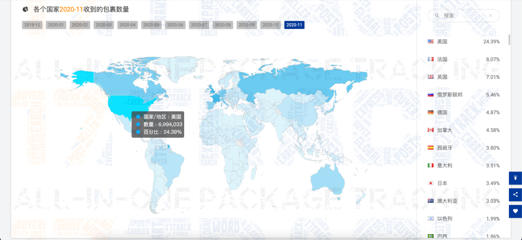Click the 法国 country name in list
522x240 pixels.
coord(442,59)
